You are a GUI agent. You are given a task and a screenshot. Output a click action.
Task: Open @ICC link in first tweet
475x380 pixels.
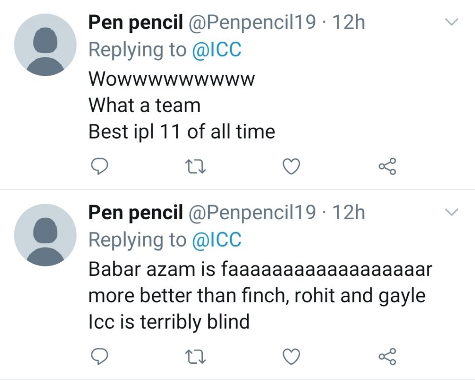tap(217, 50)
